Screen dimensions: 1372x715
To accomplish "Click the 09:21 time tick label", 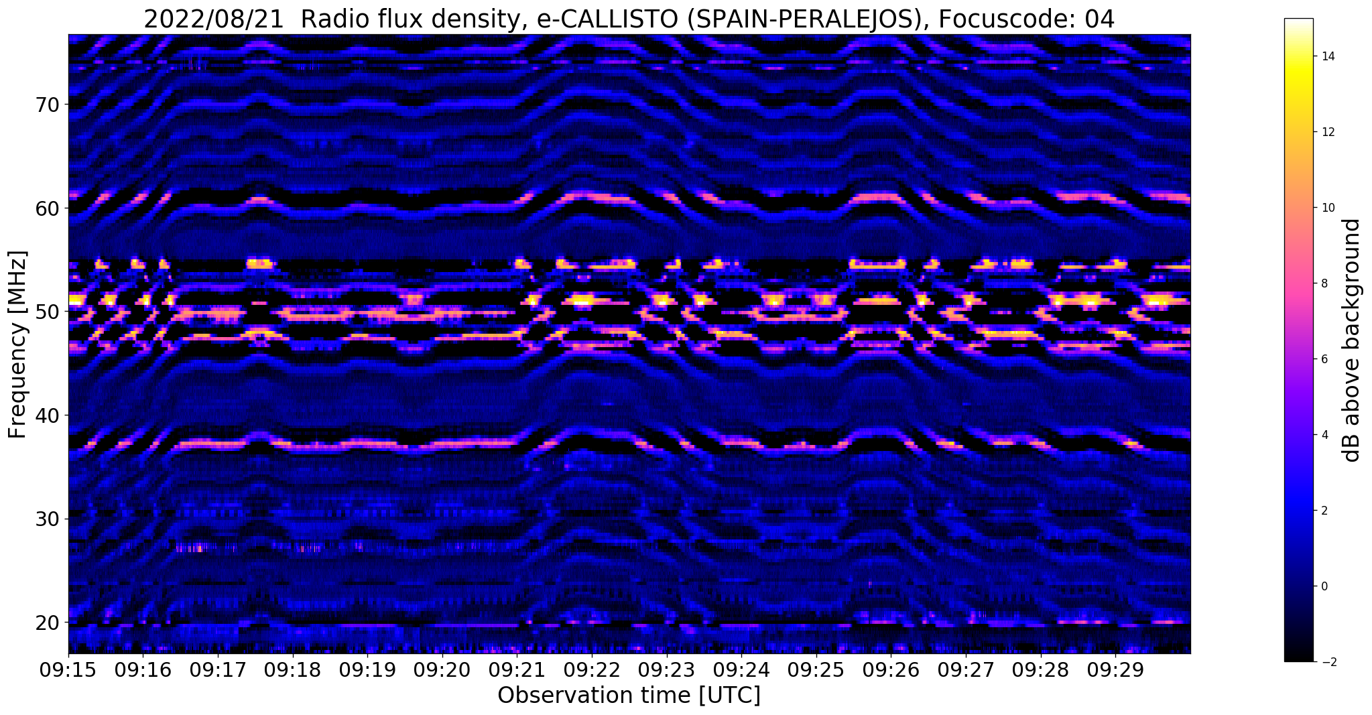I will (517, 669).
